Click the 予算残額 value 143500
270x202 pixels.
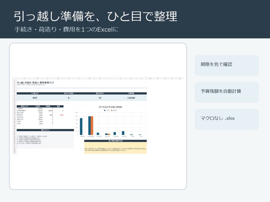pyautogui.click(x=131, y=98)
